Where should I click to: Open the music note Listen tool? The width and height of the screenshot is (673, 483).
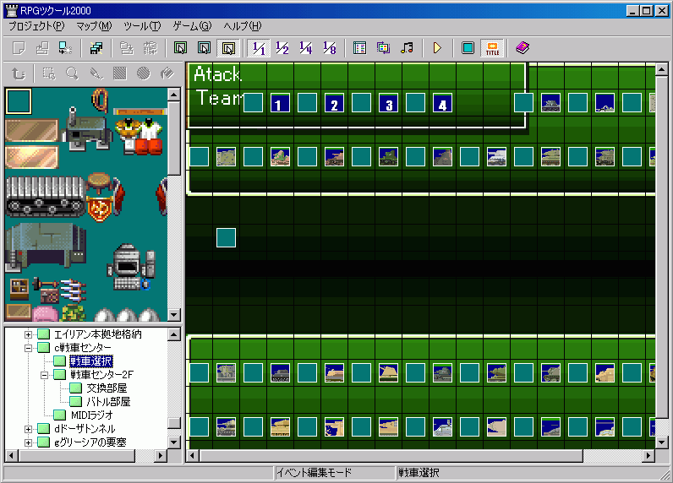click(407, 47)
